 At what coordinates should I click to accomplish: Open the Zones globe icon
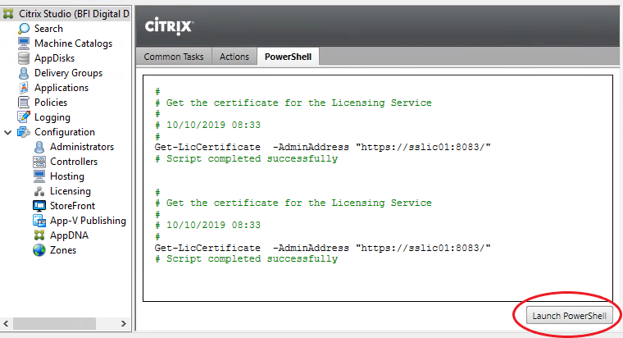(x=39, y=250)
